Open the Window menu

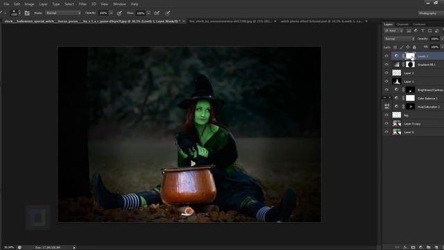[x=119, y=4]
